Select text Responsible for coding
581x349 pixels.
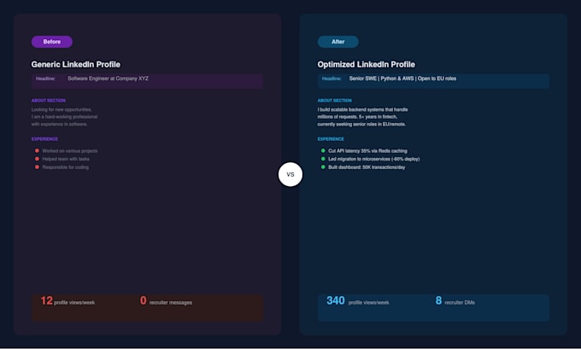tap(66, 167)
